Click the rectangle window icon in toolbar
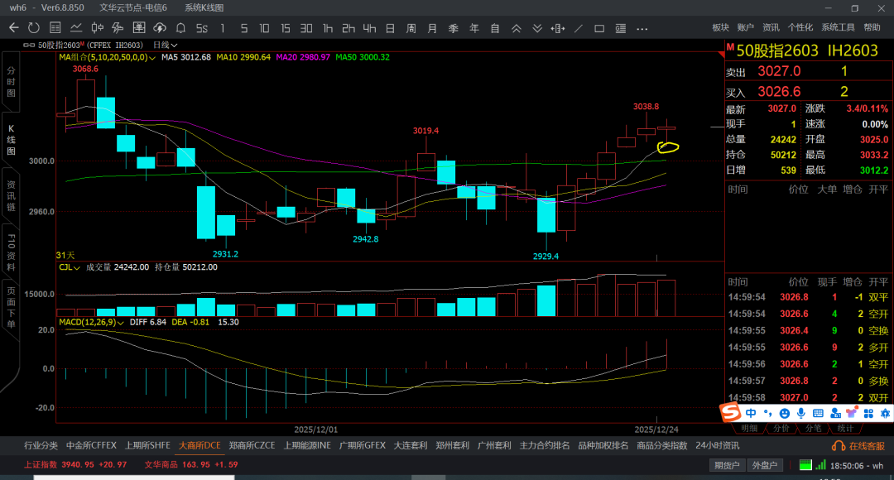894x480 pixels. click(x=599, y=28)
